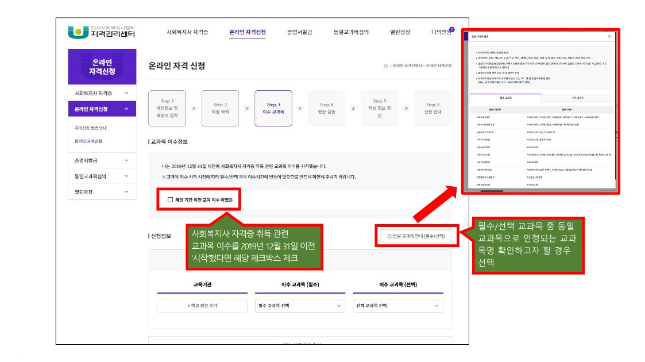Click the 이수 교과목 (필수) column header
This screenshot has width=645, height=362.
pyautogui.click(x=300, y=284)
